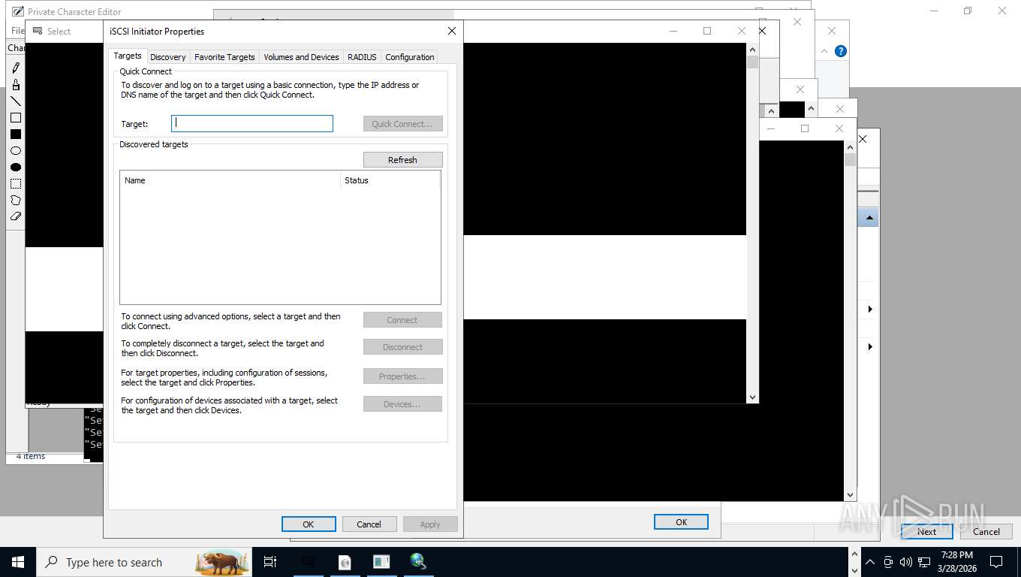This screenshot has width=1021, height=577.
Task: Select the Brush tool in Private Character Editor
Action: coord(16,84)
